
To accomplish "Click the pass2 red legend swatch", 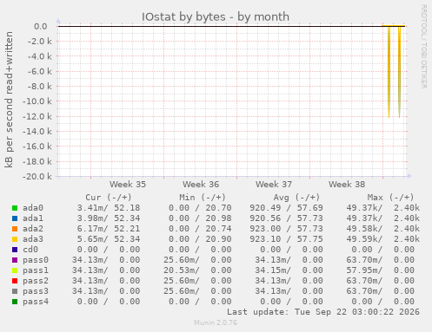I will (x=15, y=281).
